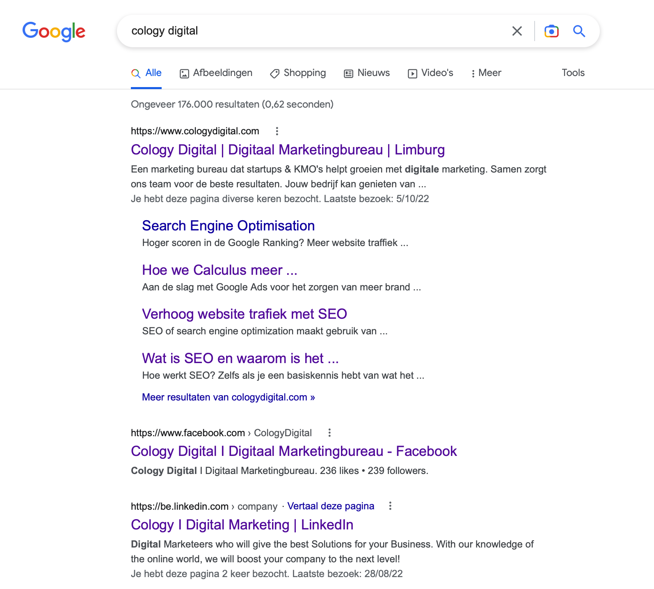Clear the search query with X icon
The width and height of the screenshot is (654, 589).
(x=517, y=31)
